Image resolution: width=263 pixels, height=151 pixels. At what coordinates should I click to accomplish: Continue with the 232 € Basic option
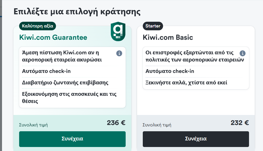point(196,139)
